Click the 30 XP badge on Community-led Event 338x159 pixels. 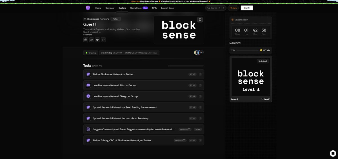coord(198,130)
